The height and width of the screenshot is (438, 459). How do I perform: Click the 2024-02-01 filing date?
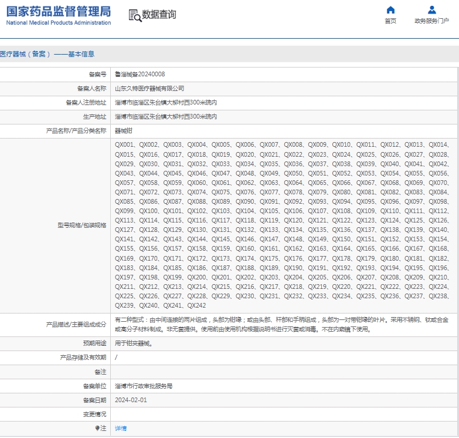(x=131, y=400)
